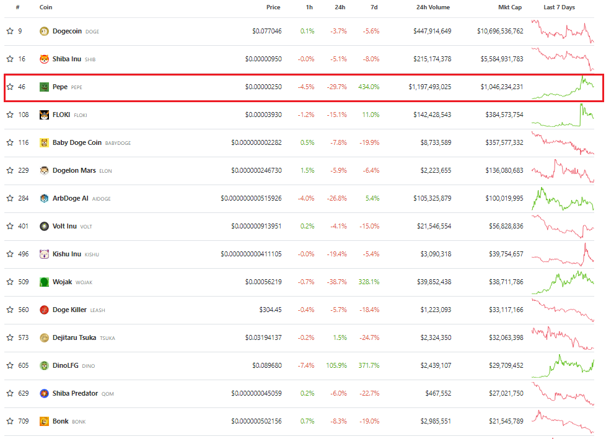Click the Dogelon Mars logo
This screenshot has height=439, width=606.
[45, 170]
